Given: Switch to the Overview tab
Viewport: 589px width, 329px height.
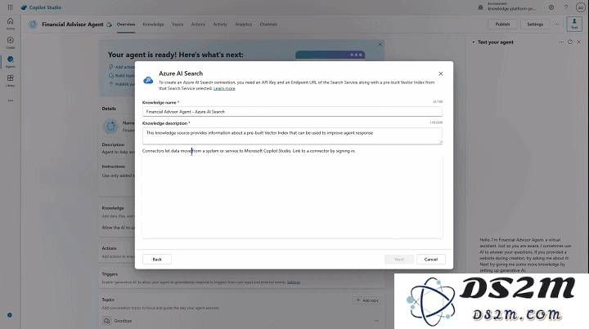Looking at the screenshot, I should [126, 24].
